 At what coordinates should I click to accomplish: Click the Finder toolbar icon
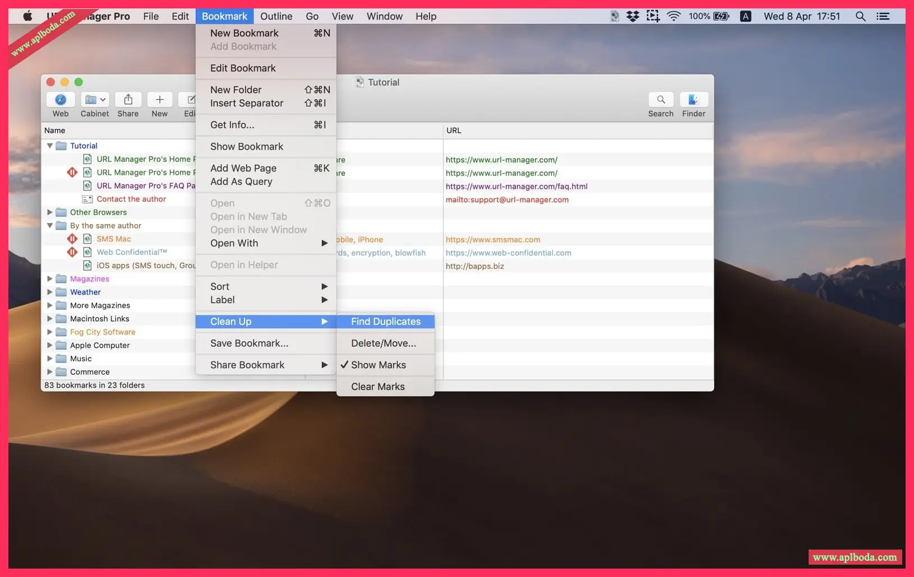coord(694,100)
